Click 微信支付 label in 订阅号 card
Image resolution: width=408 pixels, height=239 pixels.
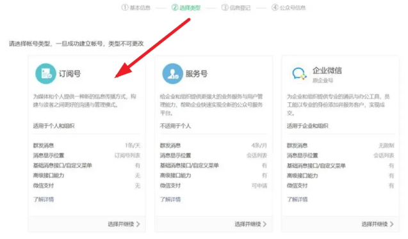(43, 185)
